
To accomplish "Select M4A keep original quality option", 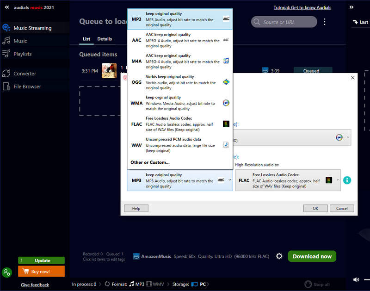I will [x=180, y=61].
